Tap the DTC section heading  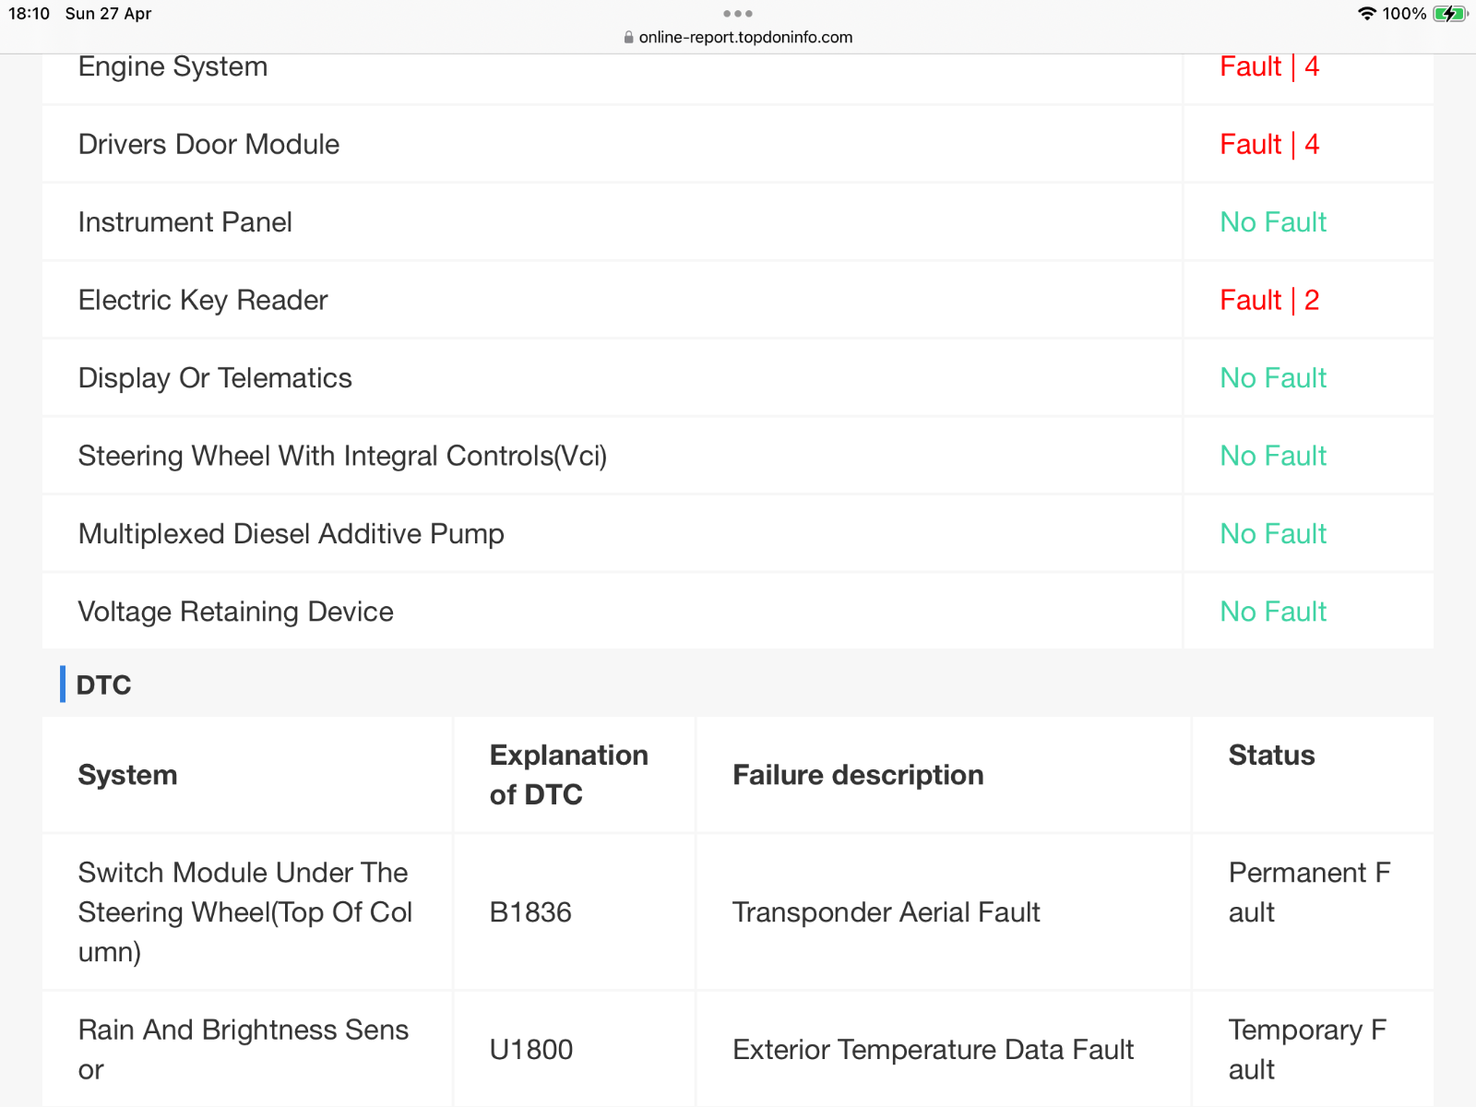pyautogui.click(x=103, y=684)
